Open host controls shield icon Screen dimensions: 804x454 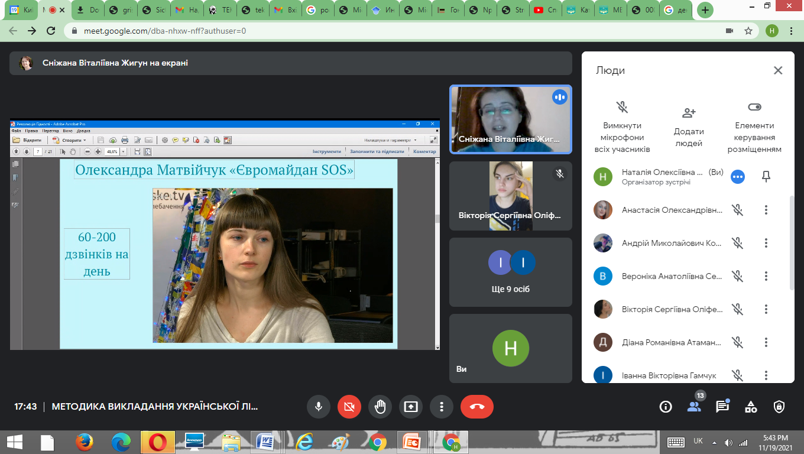pos(779,407)
